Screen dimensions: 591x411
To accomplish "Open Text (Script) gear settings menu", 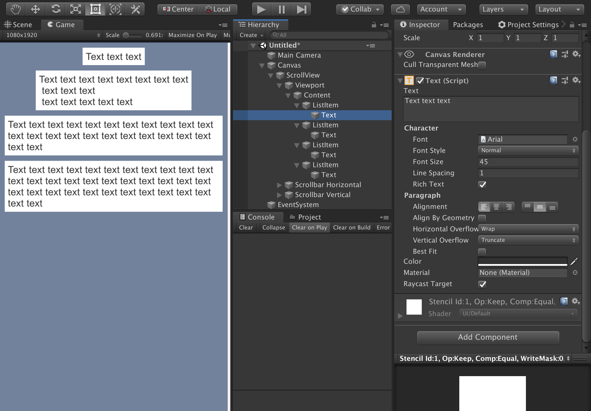I will [576, 80].
